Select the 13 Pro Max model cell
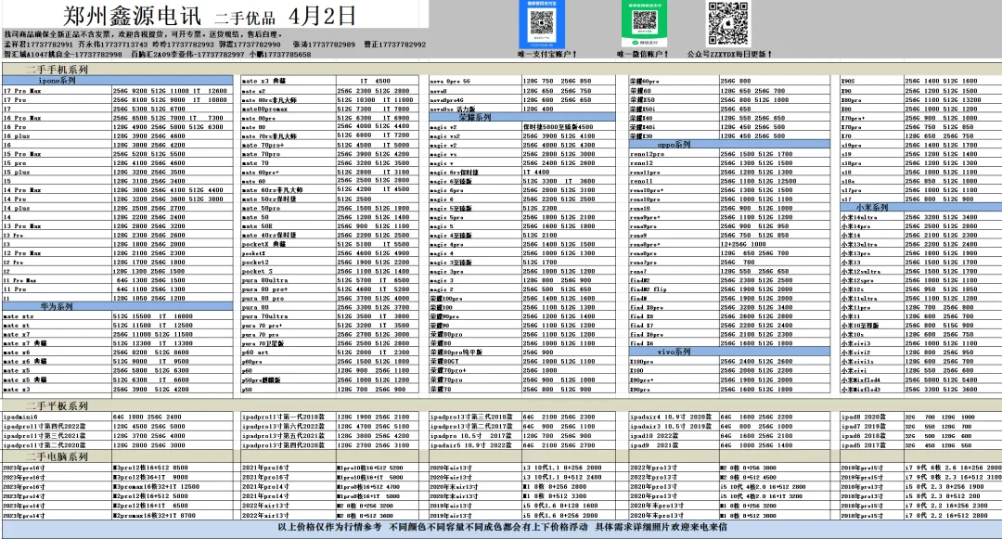Screen dimensions: 1002x539 point(57,226)
